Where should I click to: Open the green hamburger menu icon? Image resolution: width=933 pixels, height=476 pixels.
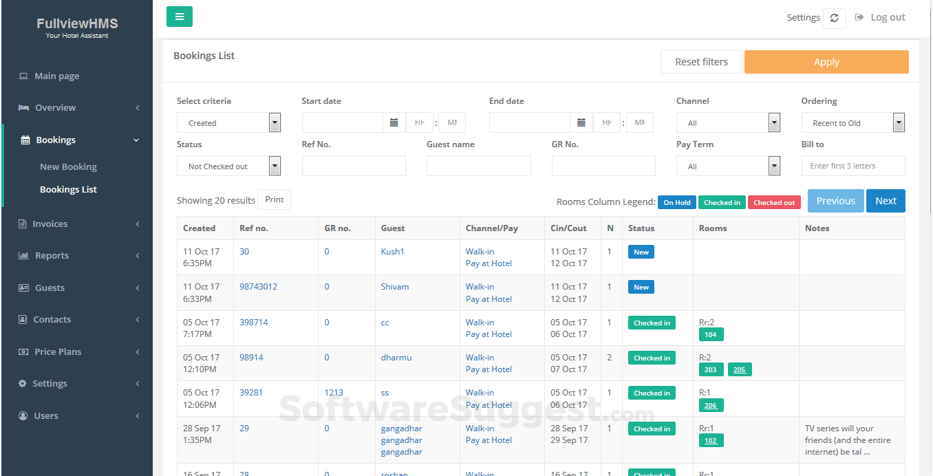[179, 16]
